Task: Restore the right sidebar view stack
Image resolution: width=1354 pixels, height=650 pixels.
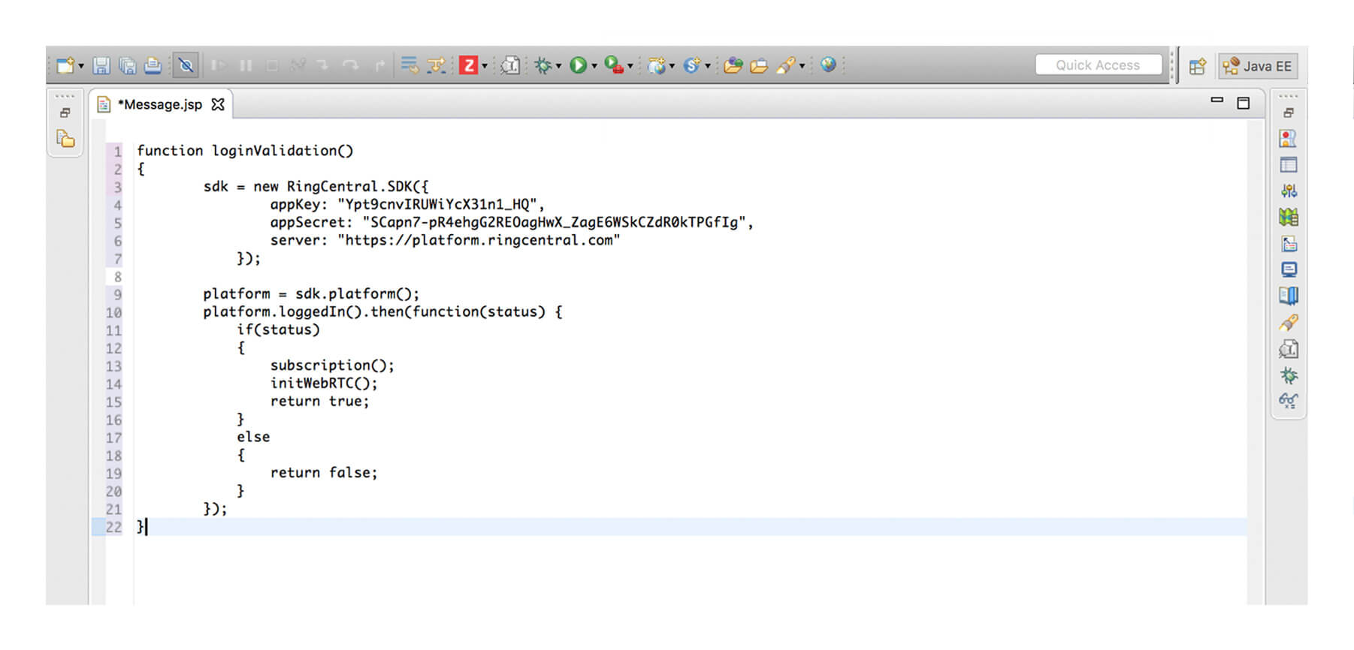Action: [1289, 113]
